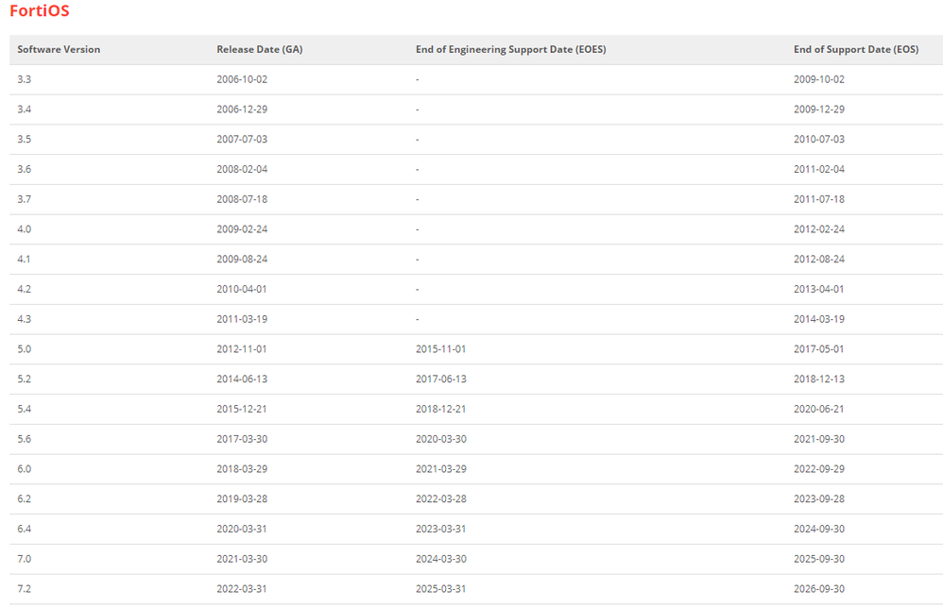Click the 7.2 software version cell
Image resolution: width=943 pixels, height=607 pixels.
(25, 589)
